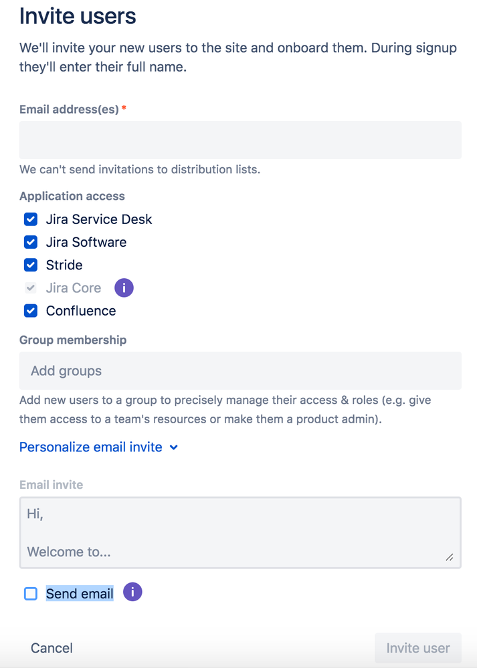Click the textarea resize handle
Viewport: 477px width, 668px height.
[x=451, y=557]
